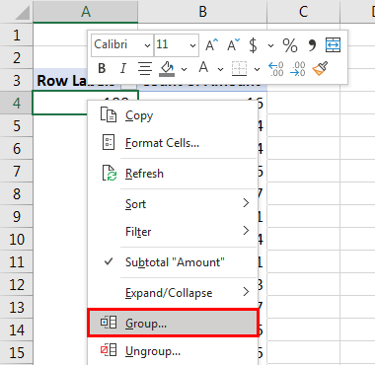The image size is (375, 365).
Task: Select row 1 header
Action: click(x=17, y=35)
